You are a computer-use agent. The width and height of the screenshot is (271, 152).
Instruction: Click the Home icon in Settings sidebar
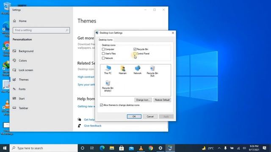click(14, 21)
